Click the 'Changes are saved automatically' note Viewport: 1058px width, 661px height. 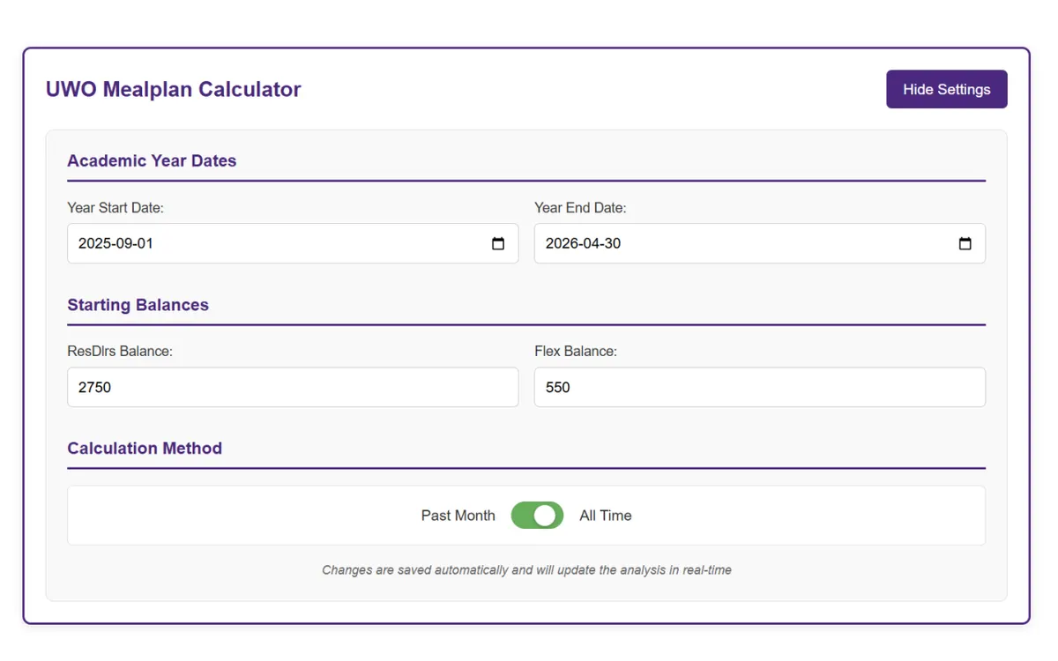point(526,570)
